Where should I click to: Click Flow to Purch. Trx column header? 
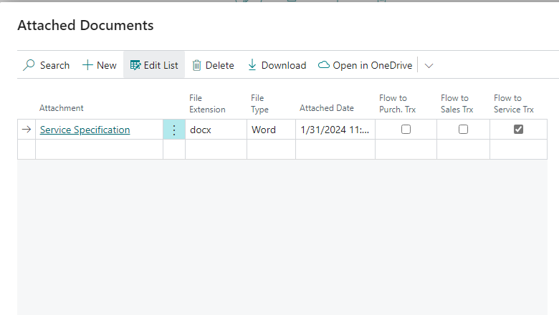(398, 104)
